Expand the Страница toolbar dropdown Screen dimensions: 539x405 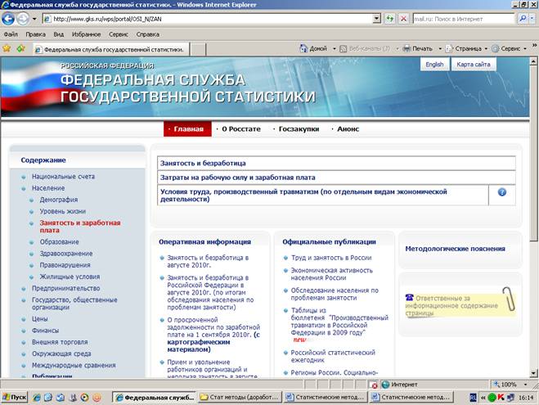[486, 48]
